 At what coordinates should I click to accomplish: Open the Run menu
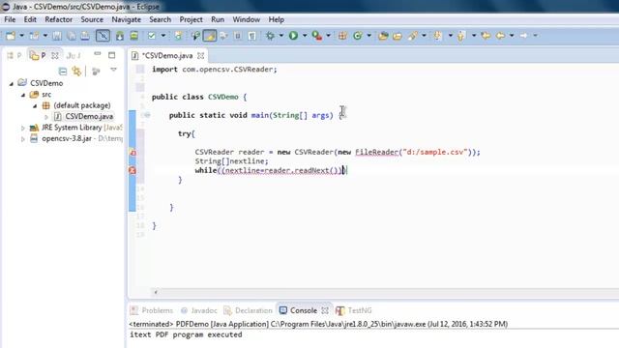(218, 19)
